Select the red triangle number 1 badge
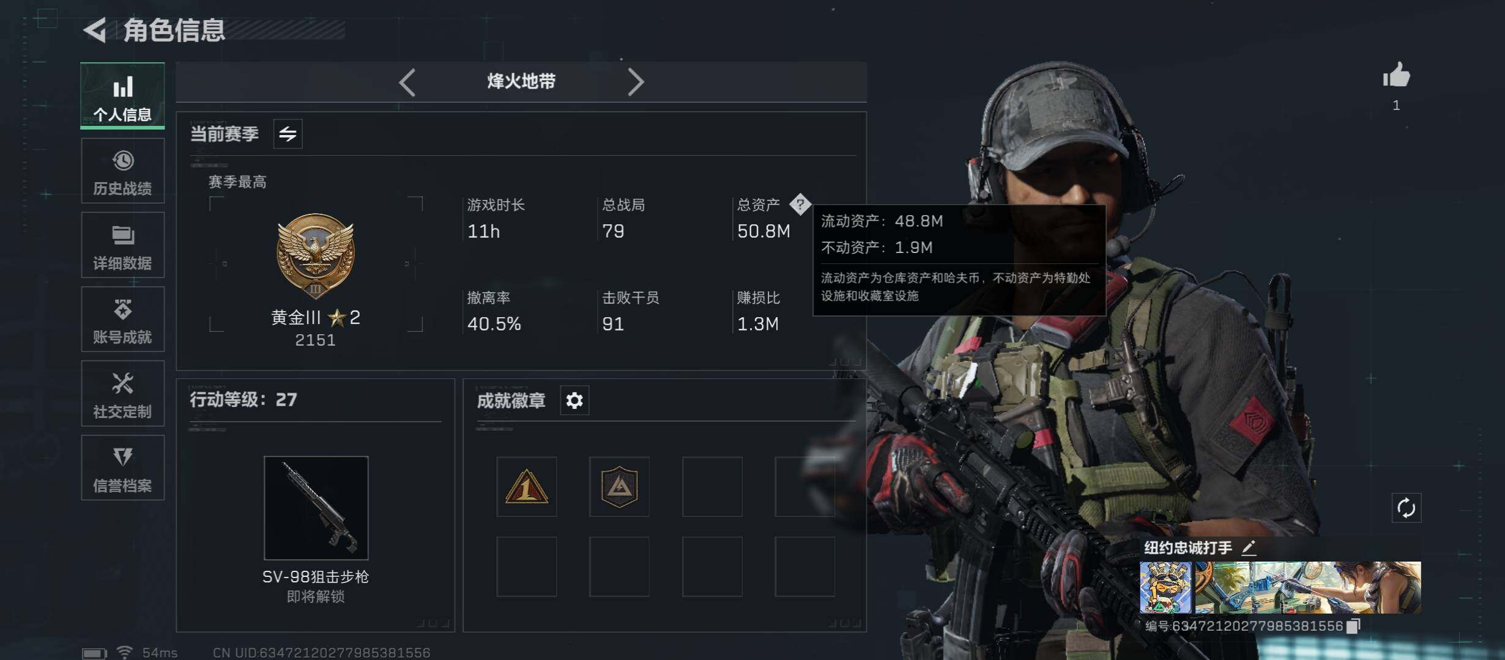The image size is (1505, 660). coord(526,486)
